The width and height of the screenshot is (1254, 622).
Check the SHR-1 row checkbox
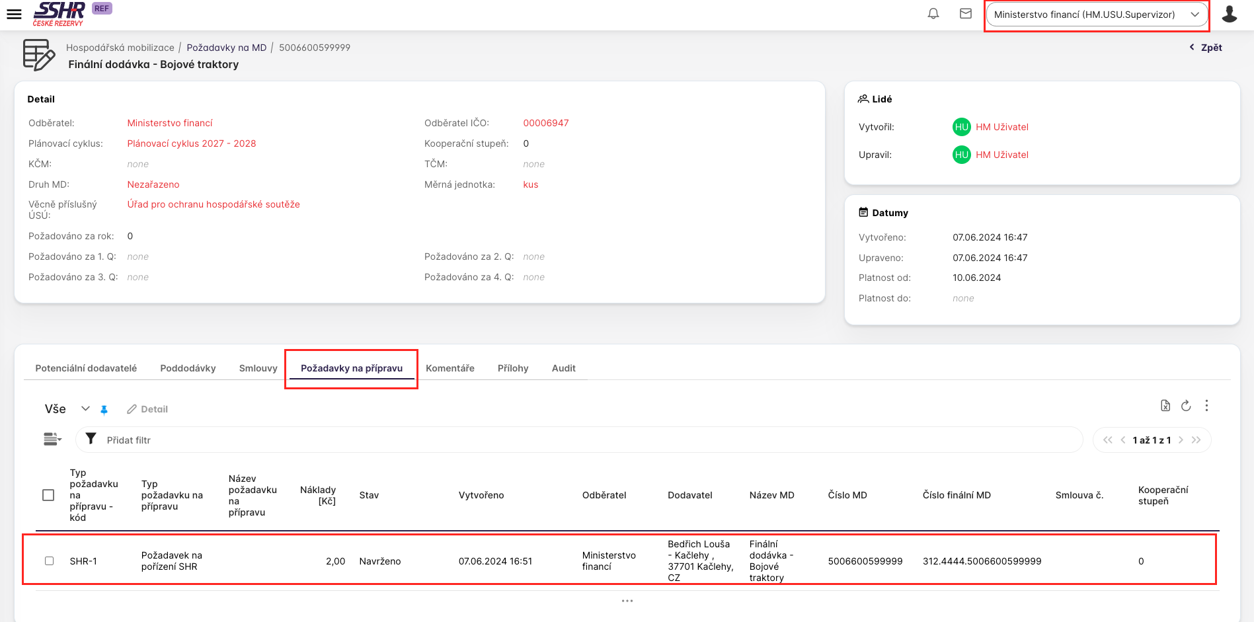[x=49, y=561]
